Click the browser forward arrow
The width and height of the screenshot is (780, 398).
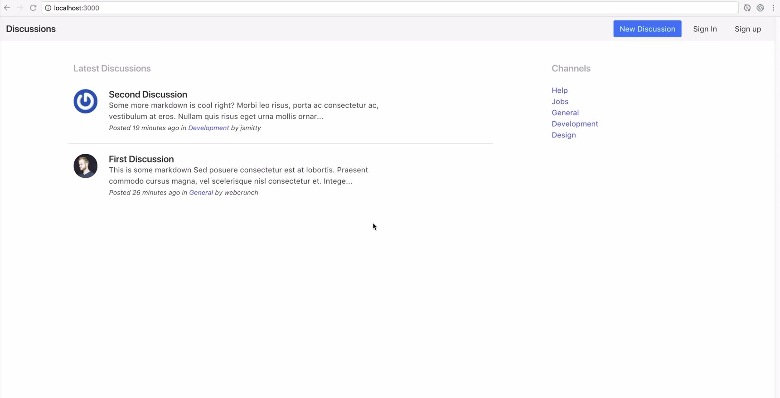[20, 8]
